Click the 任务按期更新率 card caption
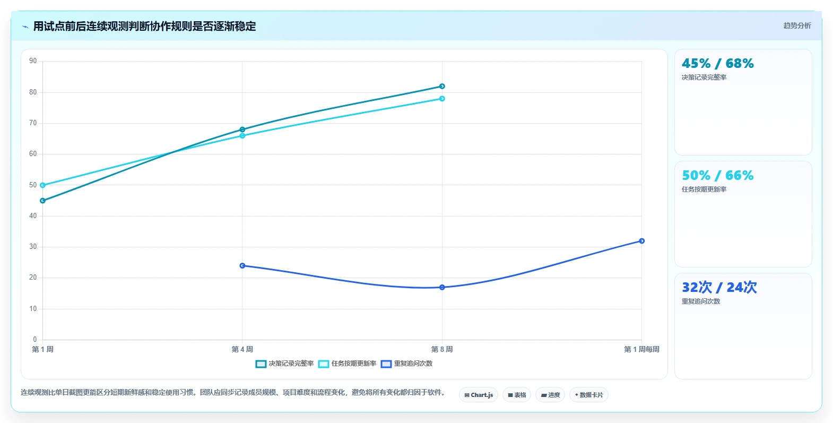Screen dimensions: 833x423 [x=704, y=189]
